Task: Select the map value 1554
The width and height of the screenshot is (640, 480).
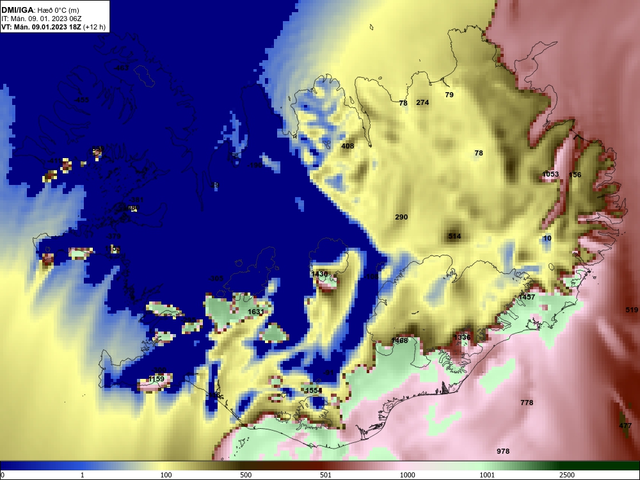Action: (314, 390)
